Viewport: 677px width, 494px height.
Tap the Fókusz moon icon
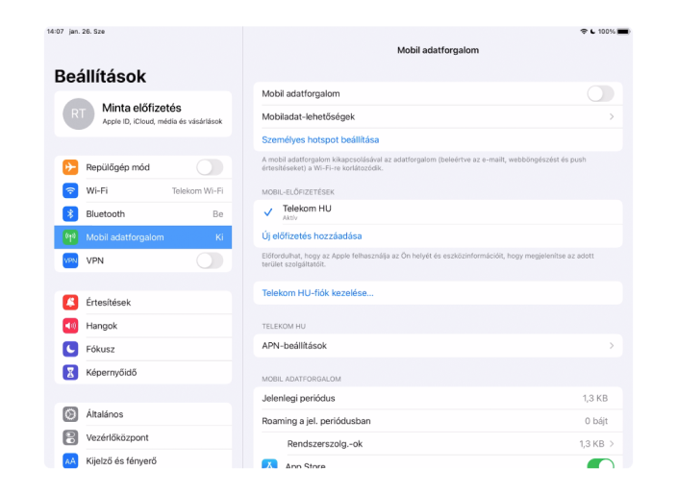(x=70, y=349)
